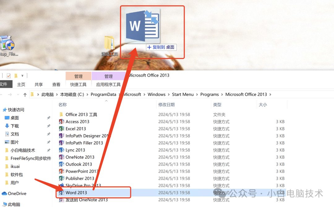Unpin 图片 using its pin icon
This screenshot has width=334, height=207.
click(49, 142)
